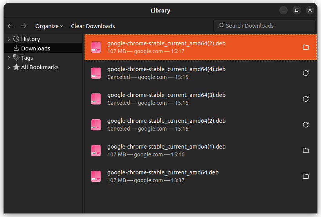The height and width of the screenshot is (217, 321).
Task: Click package icon of amd64(4).deb row
Action: [96, 73]
